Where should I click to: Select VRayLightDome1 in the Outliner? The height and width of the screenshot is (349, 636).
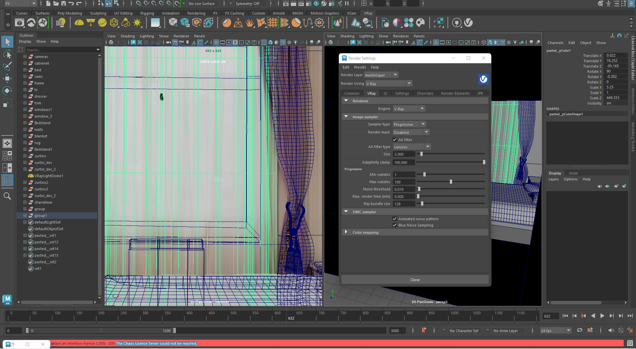pyautogui.click(x=49, y=176)
